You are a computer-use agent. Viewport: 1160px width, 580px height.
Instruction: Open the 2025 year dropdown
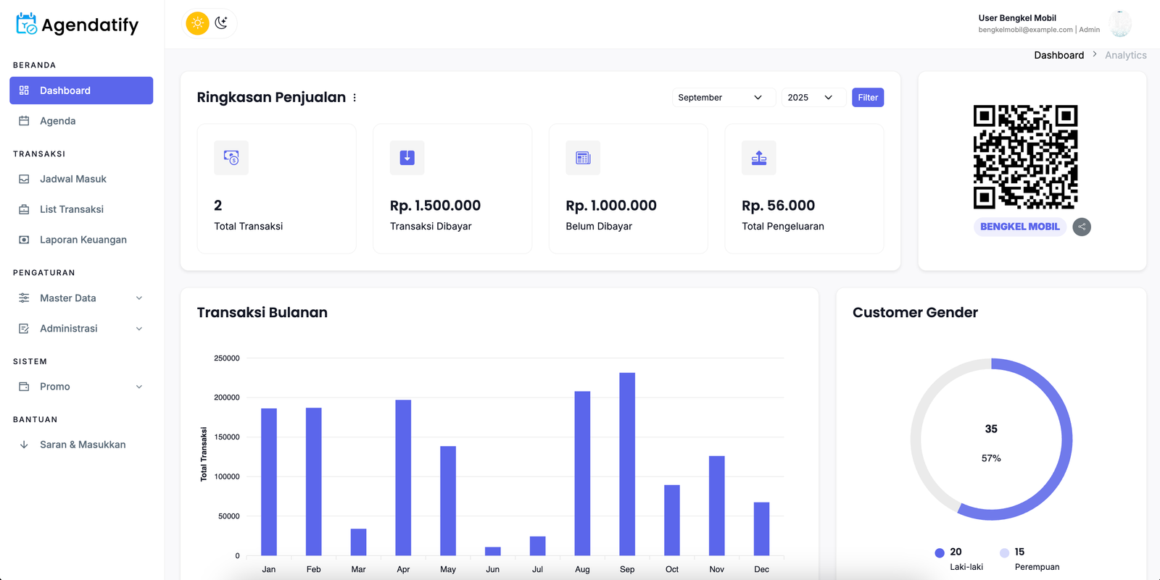tap(811, 98)
